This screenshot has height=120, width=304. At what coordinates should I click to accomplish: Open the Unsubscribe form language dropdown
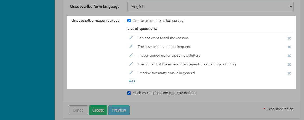pyautogui.click(x=210, y=7)
